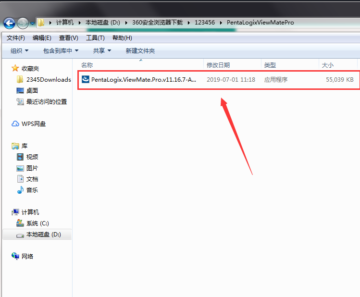
Task: Open WPS网盘 in the sidebar
Action: click(34, 124)
